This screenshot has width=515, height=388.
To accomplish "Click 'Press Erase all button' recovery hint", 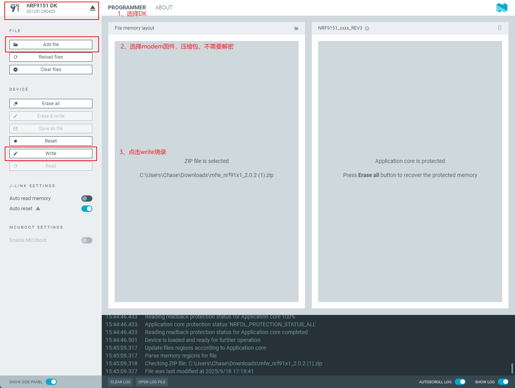I will (x=410, y=175).
